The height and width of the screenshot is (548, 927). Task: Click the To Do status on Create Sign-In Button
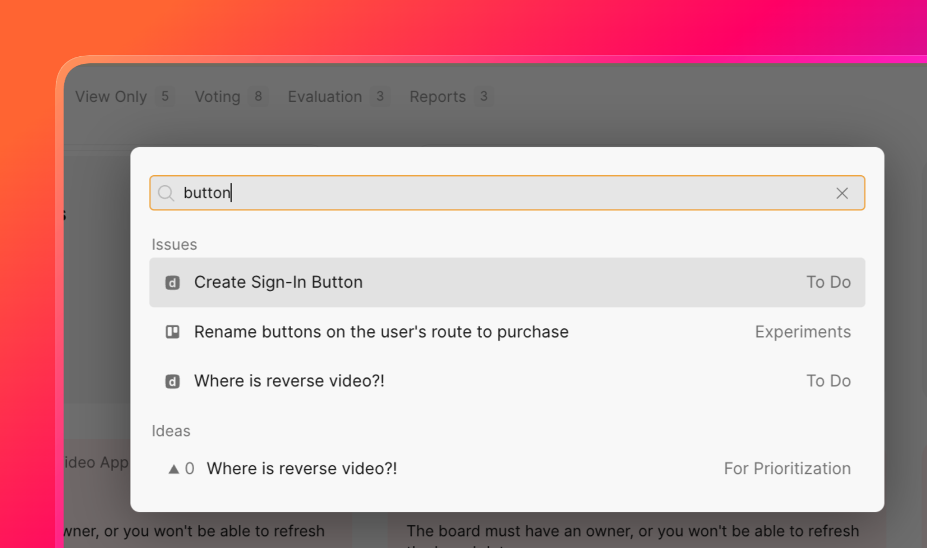click(829, 282)
